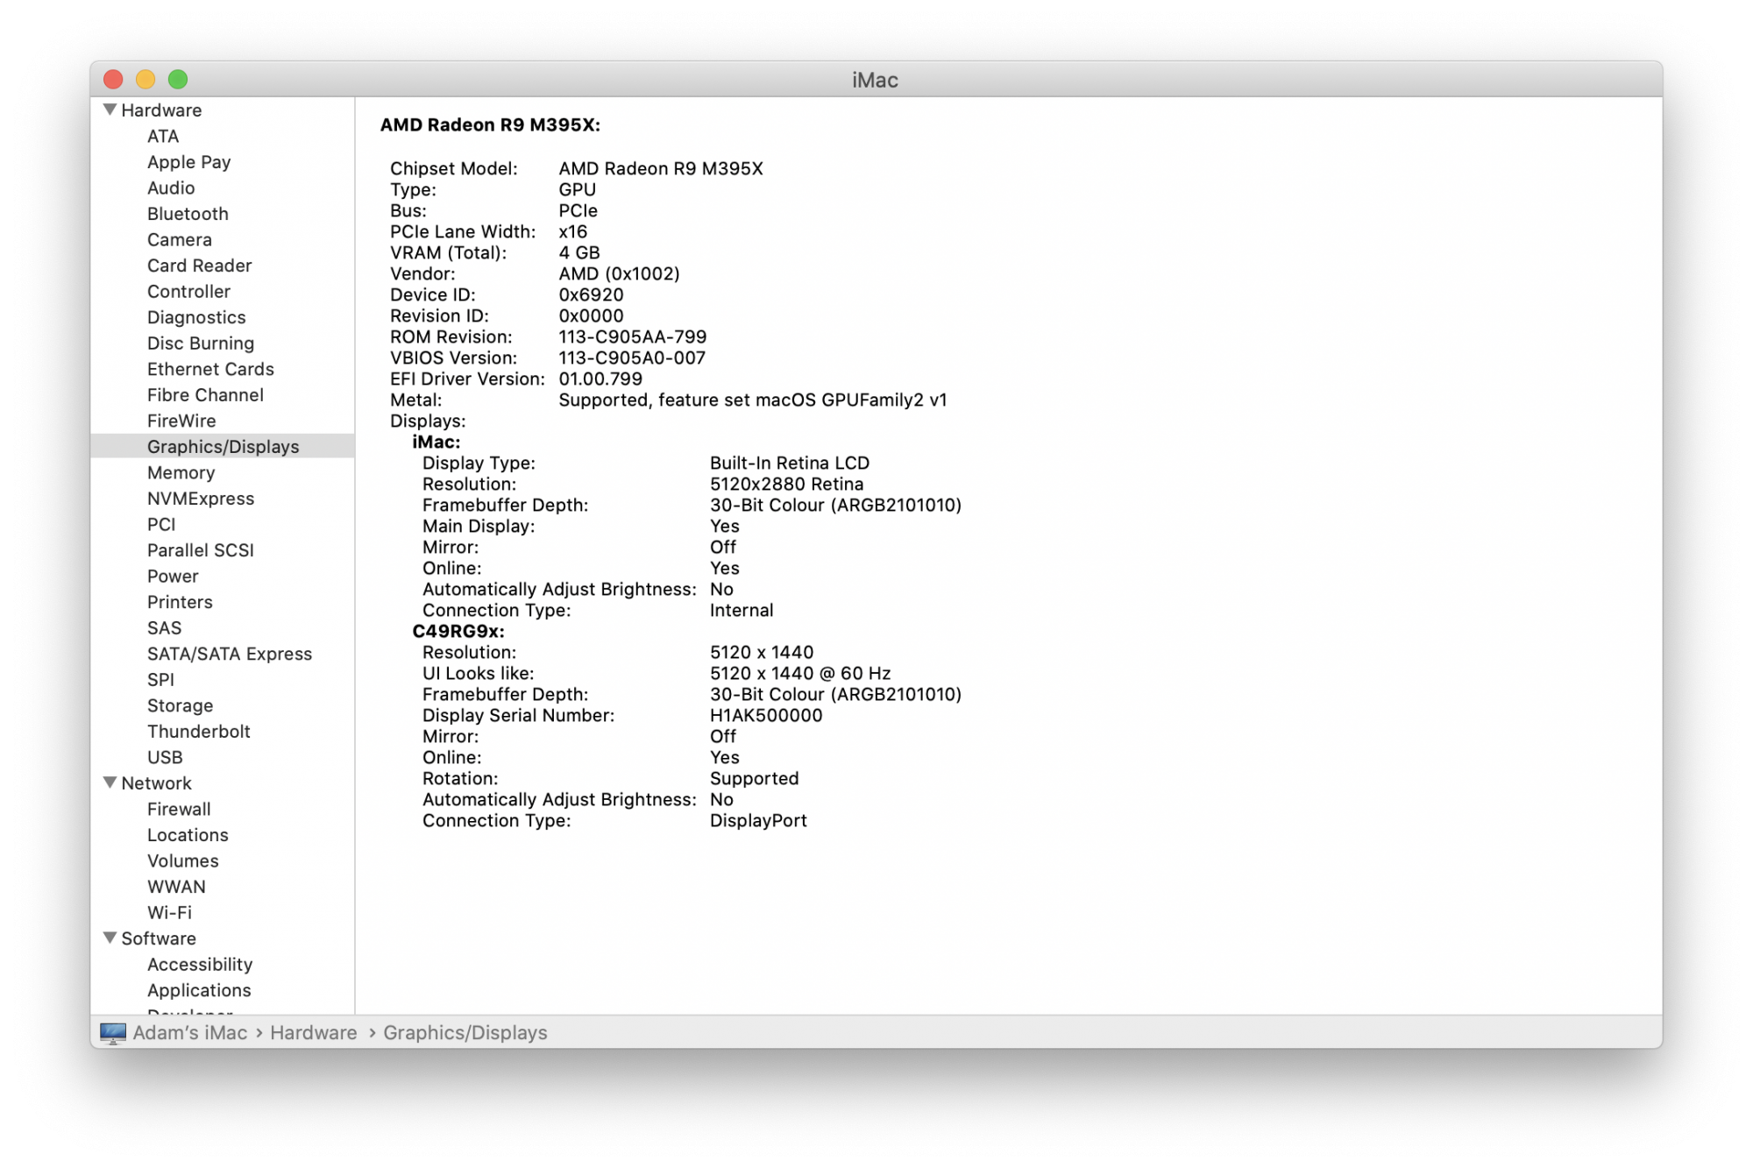Click the Metal supported feature set text
The width and height of the screenshot is (1753, 1168).
[753, 400]
